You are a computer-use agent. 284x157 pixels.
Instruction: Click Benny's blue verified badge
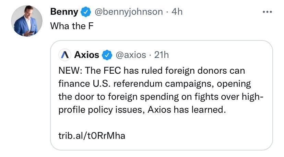(85, 12)
